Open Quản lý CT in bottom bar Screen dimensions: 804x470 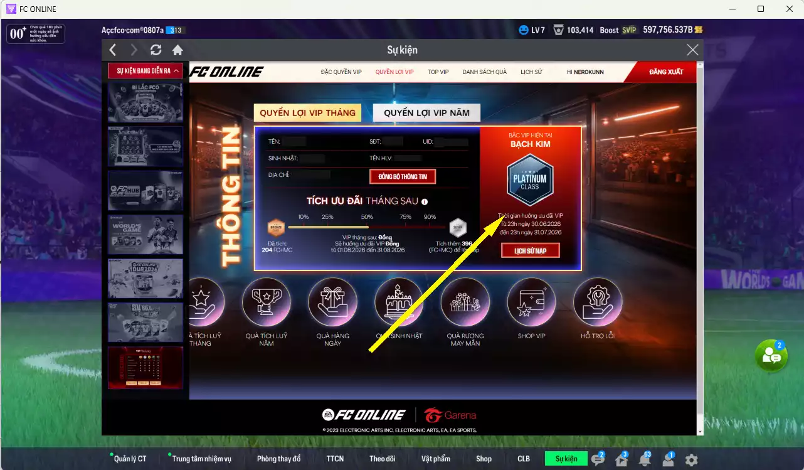pyautogui.click(x=130, y=459)
